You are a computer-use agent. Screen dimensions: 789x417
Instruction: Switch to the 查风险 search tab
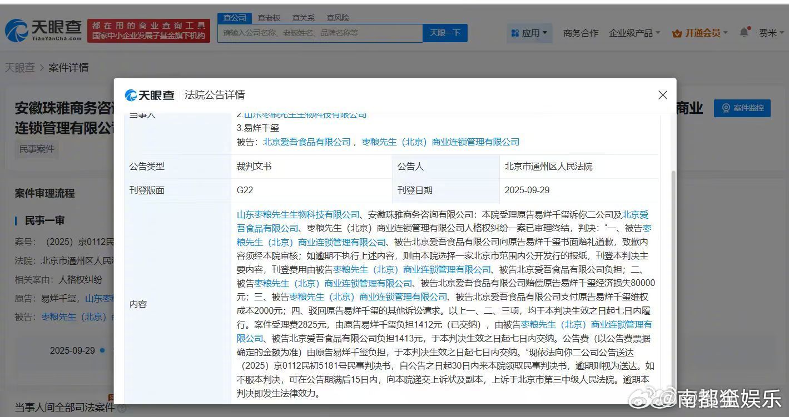338,18
